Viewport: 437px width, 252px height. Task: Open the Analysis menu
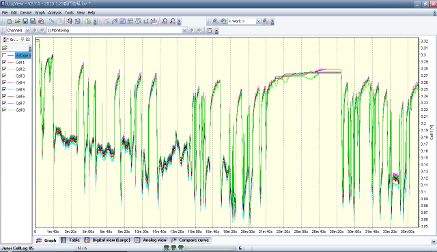(55, 12)
